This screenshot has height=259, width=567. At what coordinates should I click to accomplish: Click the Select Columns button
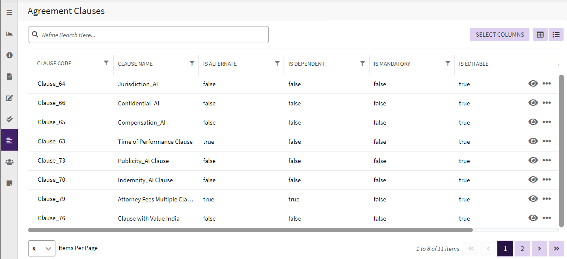500,35
